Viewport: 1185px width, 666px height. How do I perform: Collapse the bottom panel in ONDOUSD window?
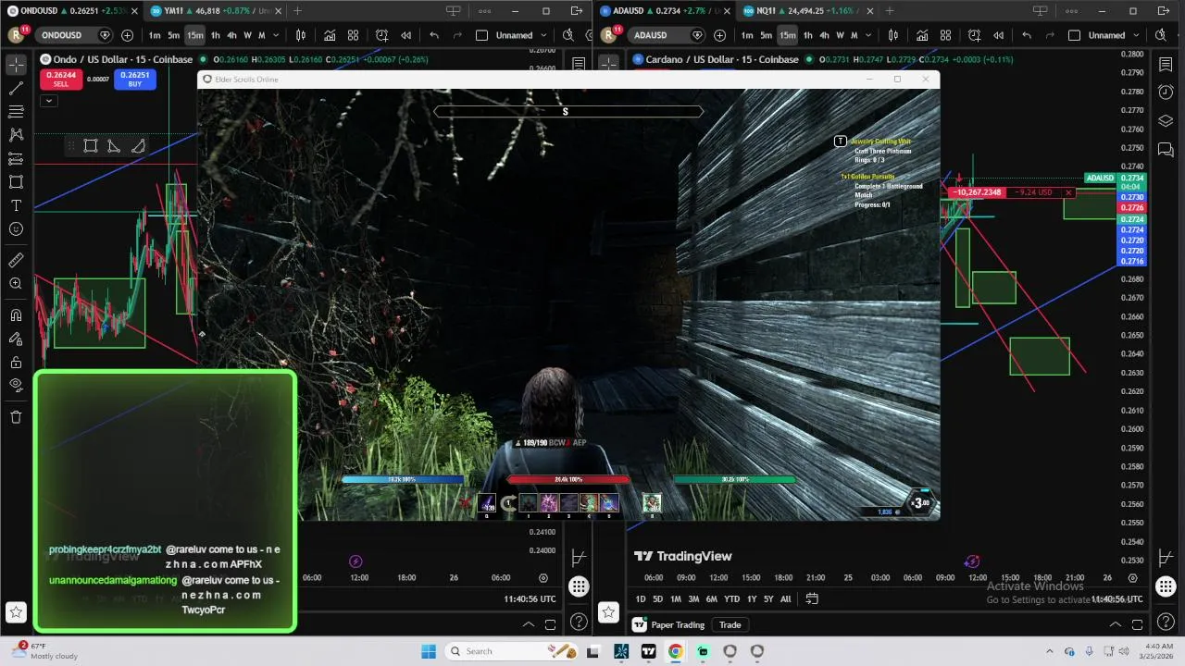point(529,624)
